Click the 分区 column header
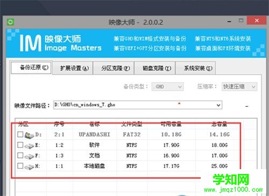Screen dimensions: 269x196 23,124
